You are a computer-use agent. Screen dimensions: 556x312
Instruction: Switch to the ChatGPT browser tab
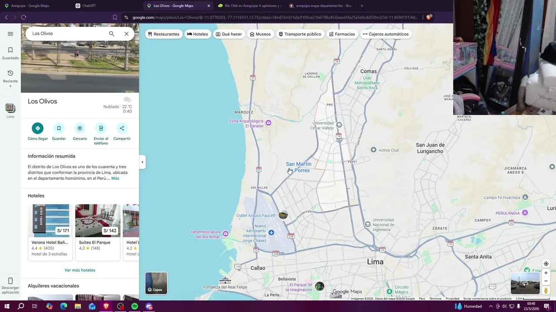coord(106,6)
